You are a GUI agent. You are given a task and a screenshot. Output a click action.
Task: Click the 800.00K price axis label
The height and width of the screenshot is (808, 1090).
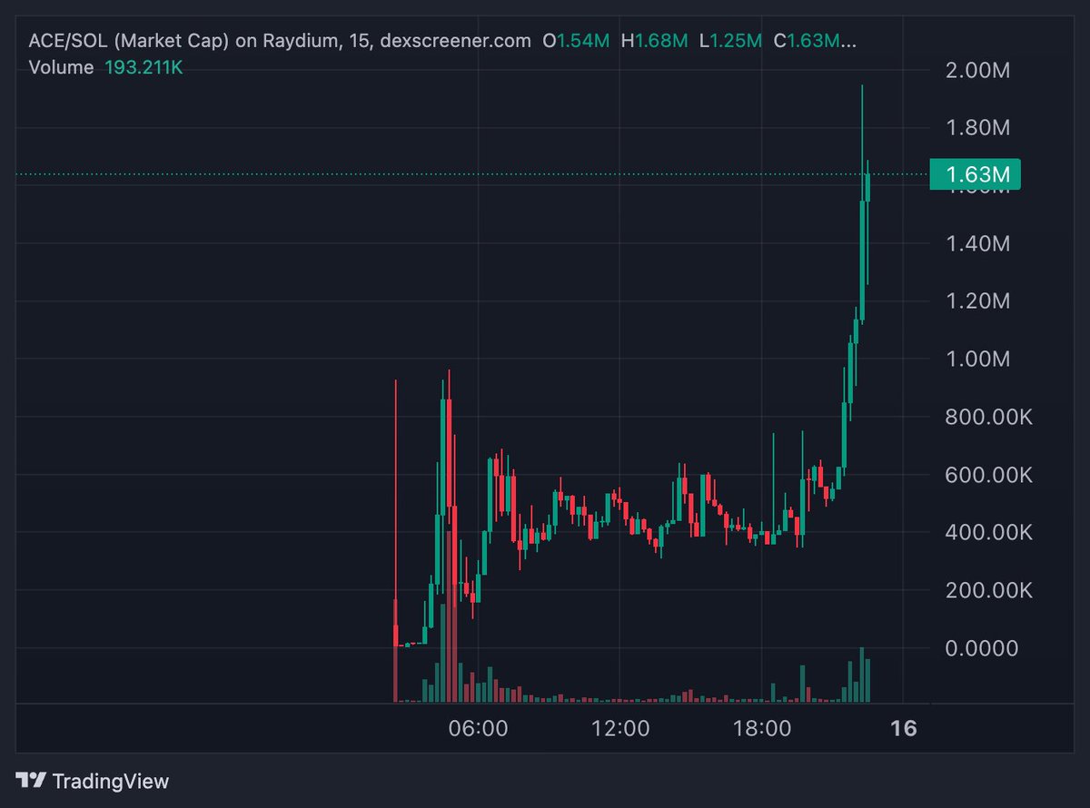(x=989, y=418)
